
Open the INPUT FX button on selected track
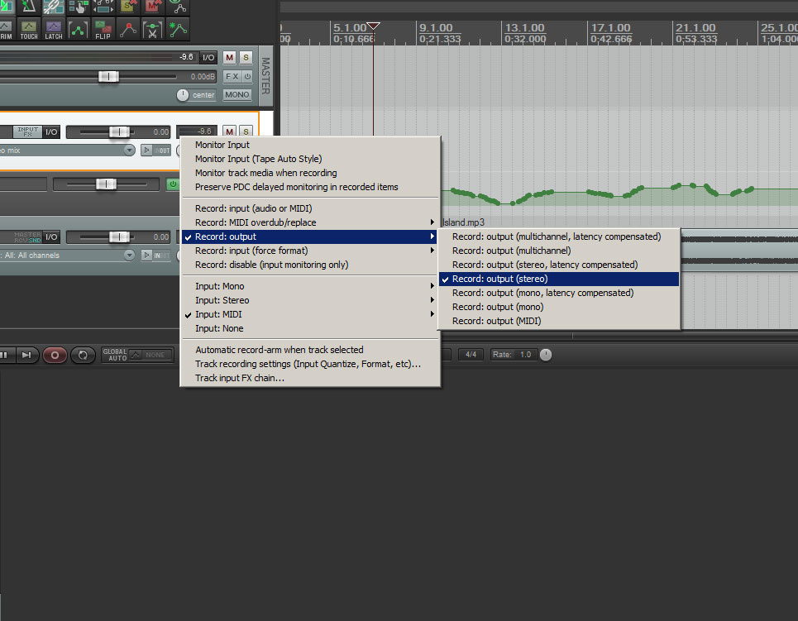27,131
